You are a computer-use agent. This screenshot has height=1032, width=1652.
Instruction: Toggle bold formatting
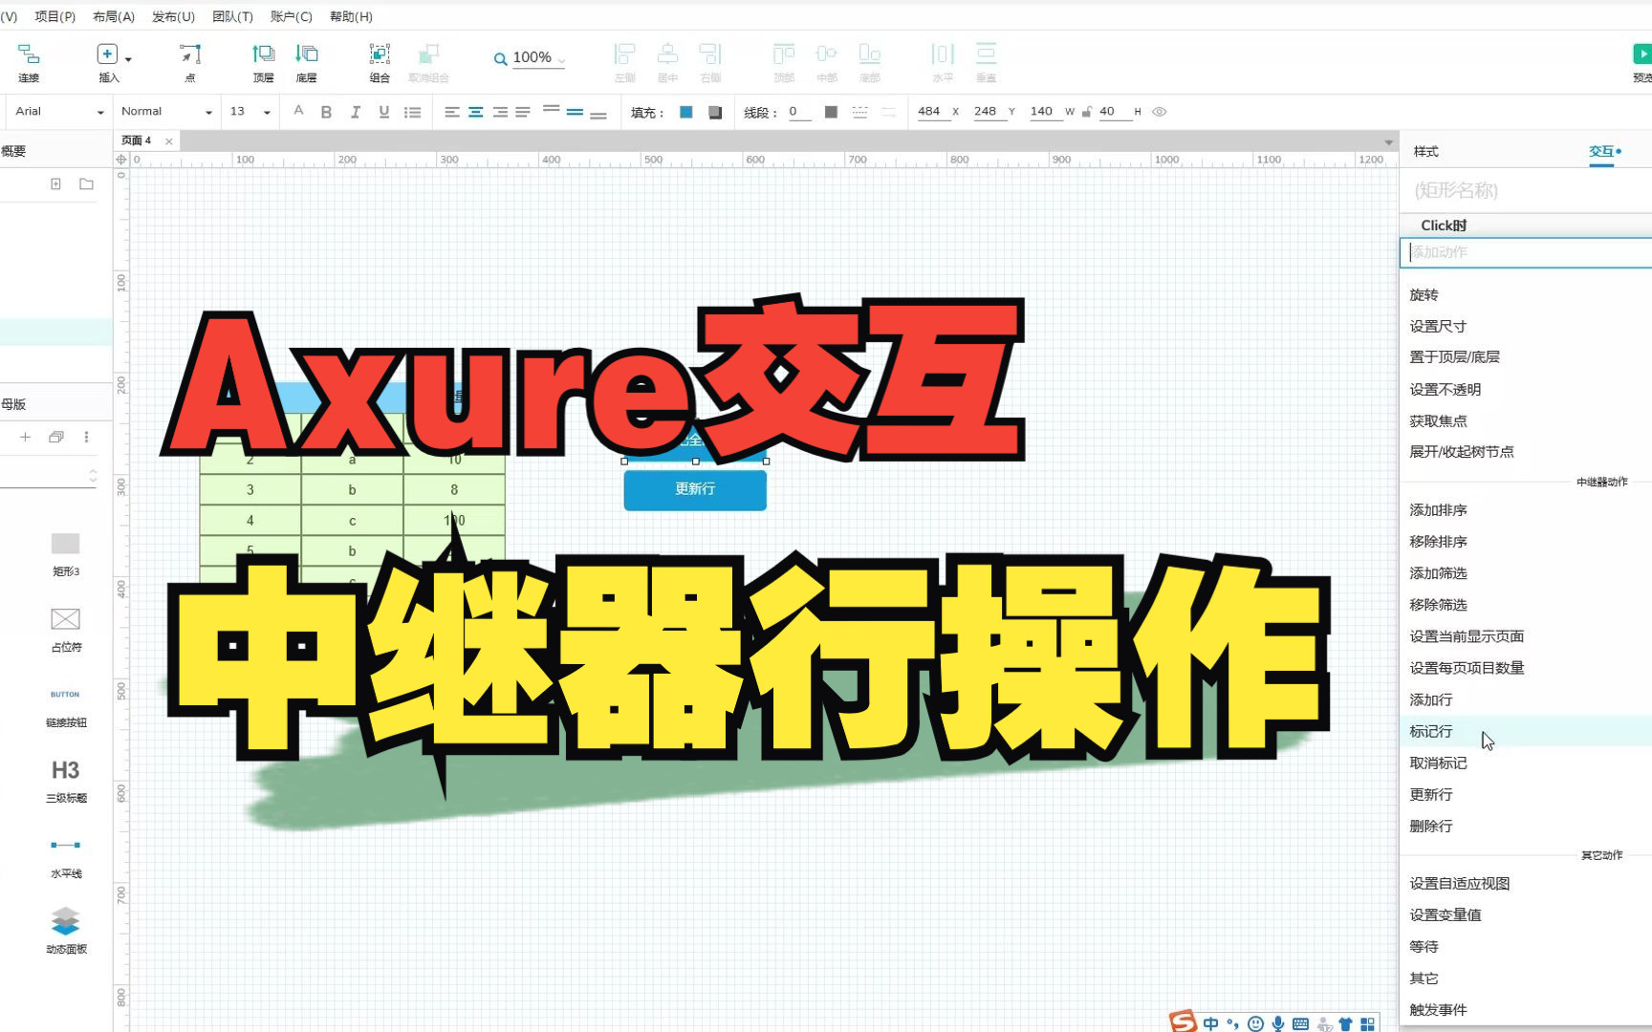326,112
